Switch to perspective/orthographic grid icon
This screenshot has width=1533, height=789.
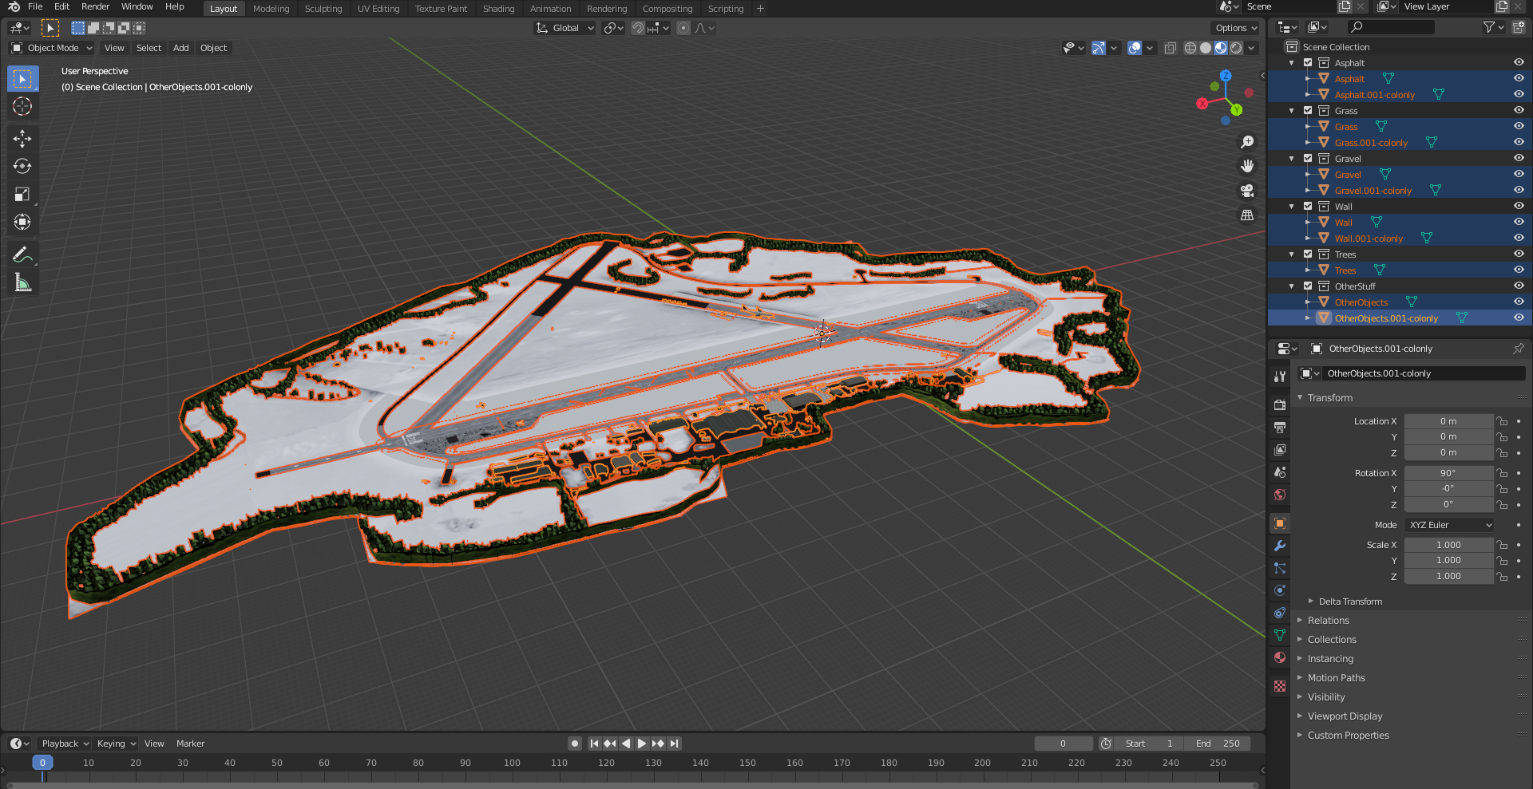point(1246,215)
